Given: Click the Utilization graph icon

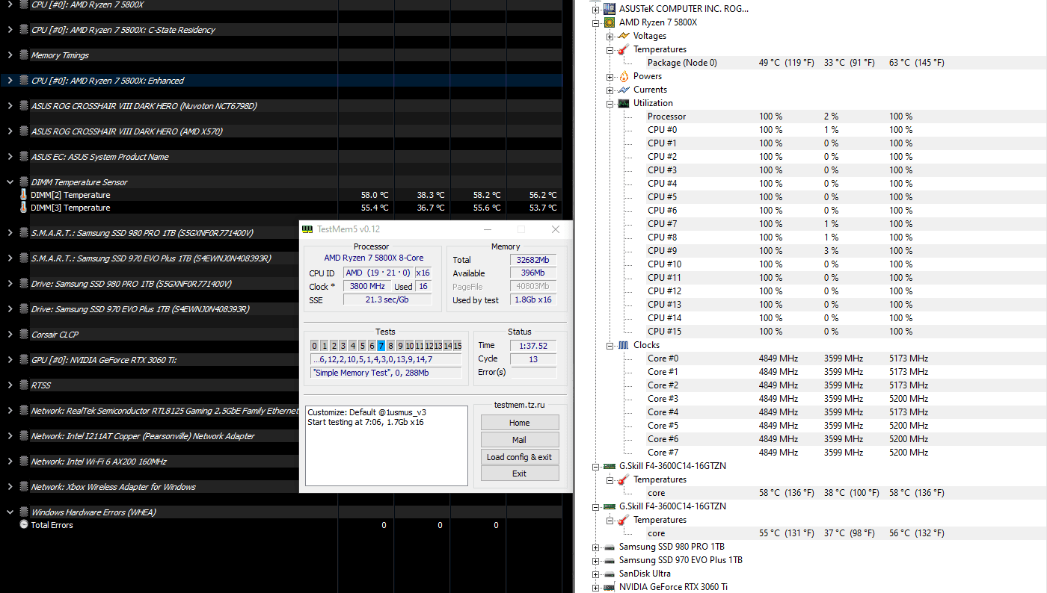Looking at the screenshot, I should (624, 103).
